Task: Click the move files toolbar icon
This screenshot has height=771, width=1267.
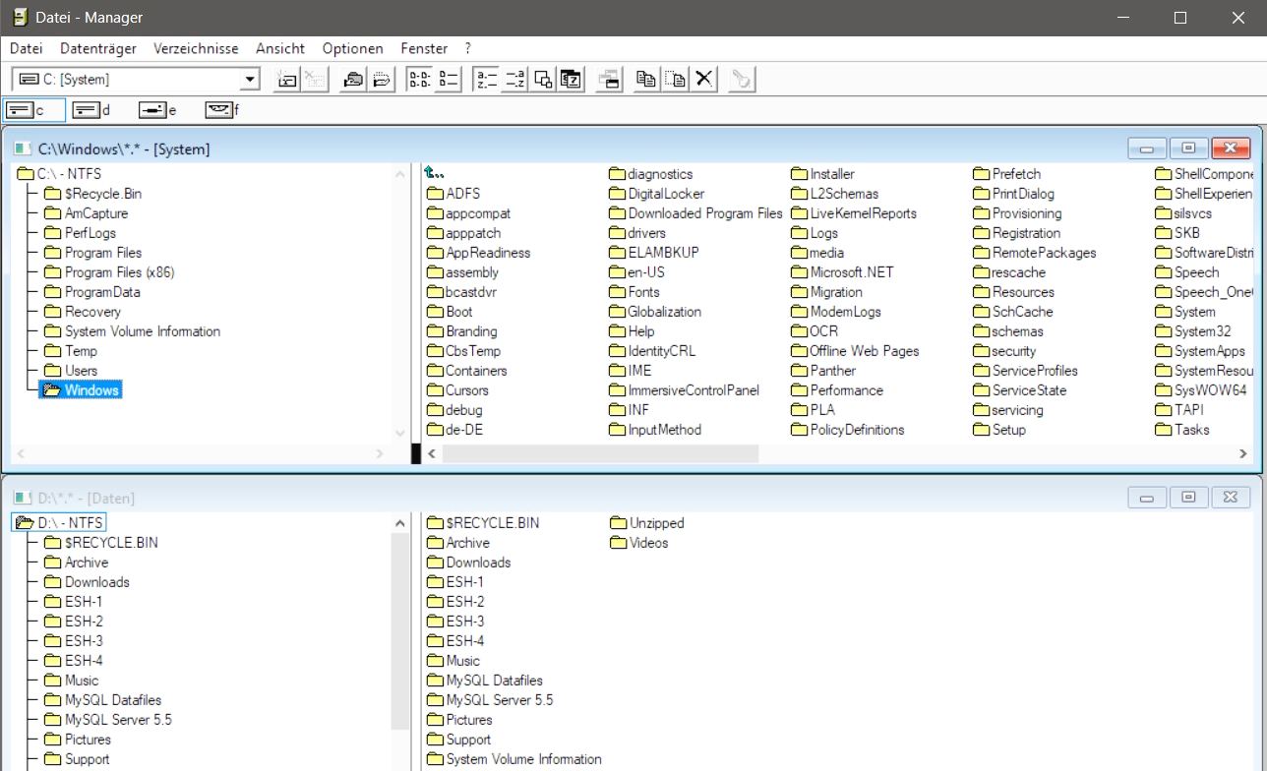Action: (x=675, y=80)
